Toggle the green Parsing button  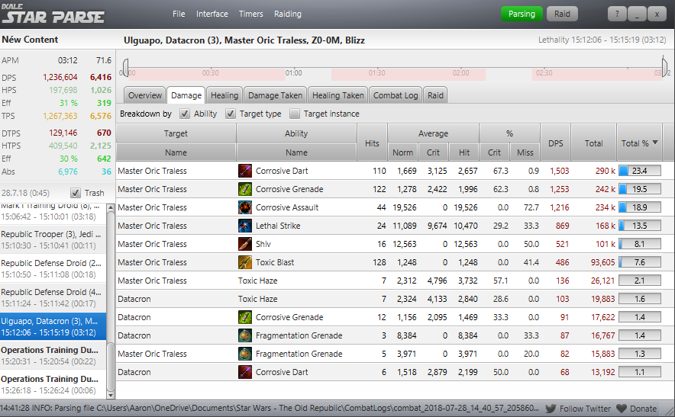pyautogui.click(x=522, y=14)
